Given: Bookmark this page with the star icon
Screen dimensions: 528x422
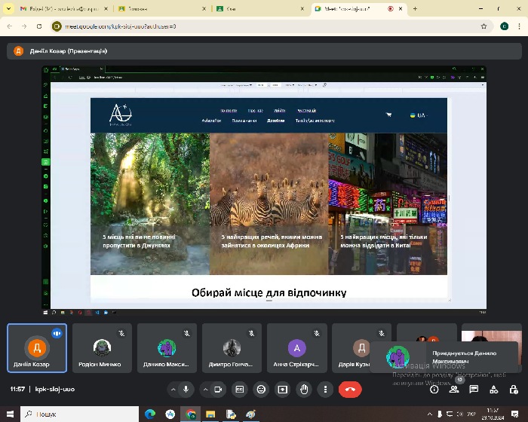Looking at the screenshot, I should 483,26.
